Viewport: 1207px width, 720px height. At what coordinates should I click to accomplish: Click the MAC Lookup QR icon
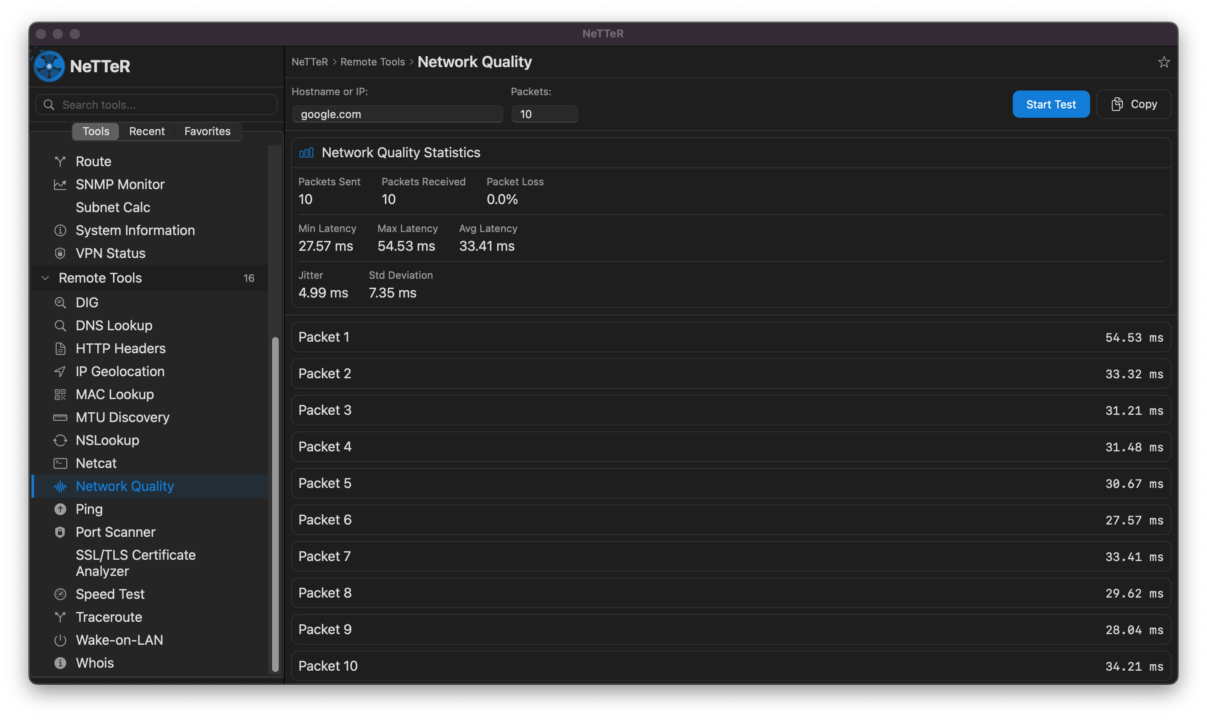(x=60, y=394)
